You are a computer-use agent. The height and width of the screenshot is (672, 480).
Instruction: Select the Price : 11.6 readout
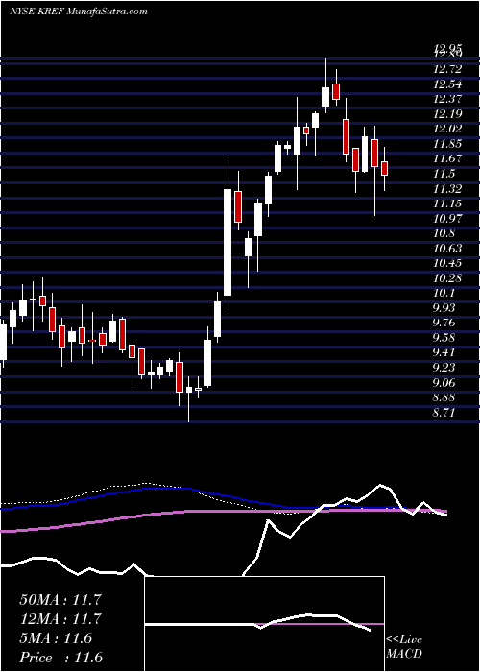click(x=61, y=658)
